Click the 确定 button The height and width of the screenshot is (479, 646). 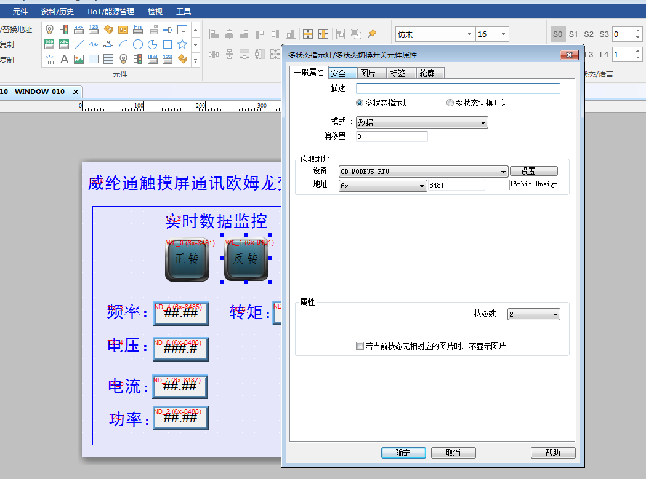pos(403,453)
